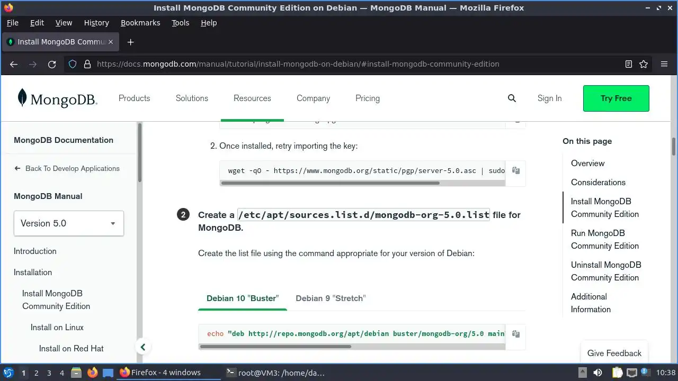Copy the wget command code block
The height and width of the screenshot is (381, 678).
pyautogui.click(x=516, y=170)
